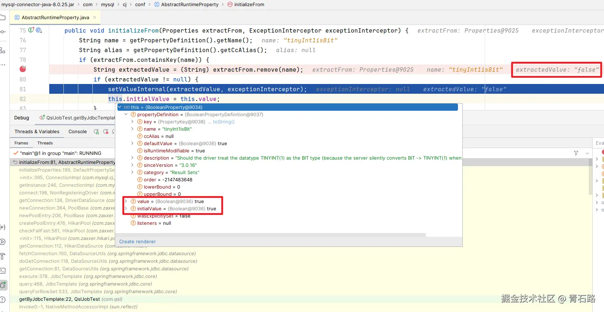
Task: Expand the name = "tinyInt1isBit" node
Action: pos(133,129)
